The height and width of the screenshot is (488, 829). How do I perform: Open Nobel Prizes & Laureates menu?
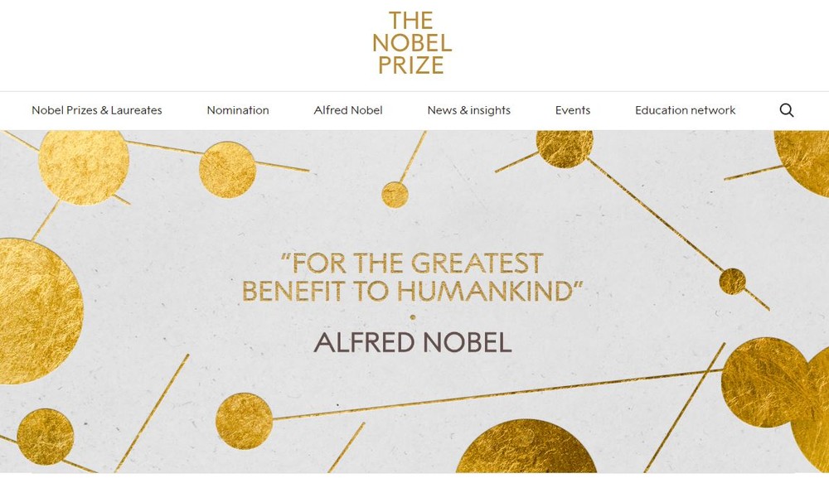(97, 110)
